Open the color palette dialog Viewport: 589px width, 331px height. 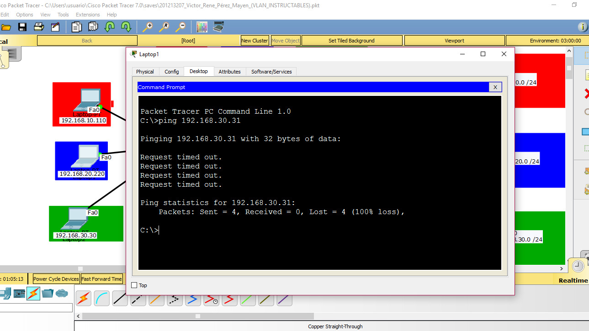tap(202, 26)
